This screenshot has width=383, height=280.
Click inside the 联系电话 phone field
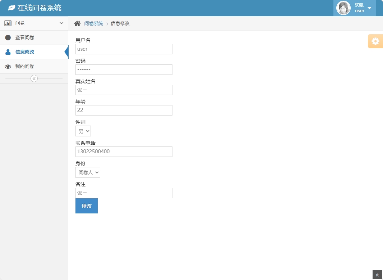tap(124, 152)
